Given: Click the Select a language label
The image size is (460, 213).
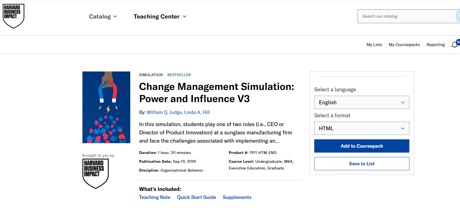Looking at the screenshot, I should tap(335, 90).
